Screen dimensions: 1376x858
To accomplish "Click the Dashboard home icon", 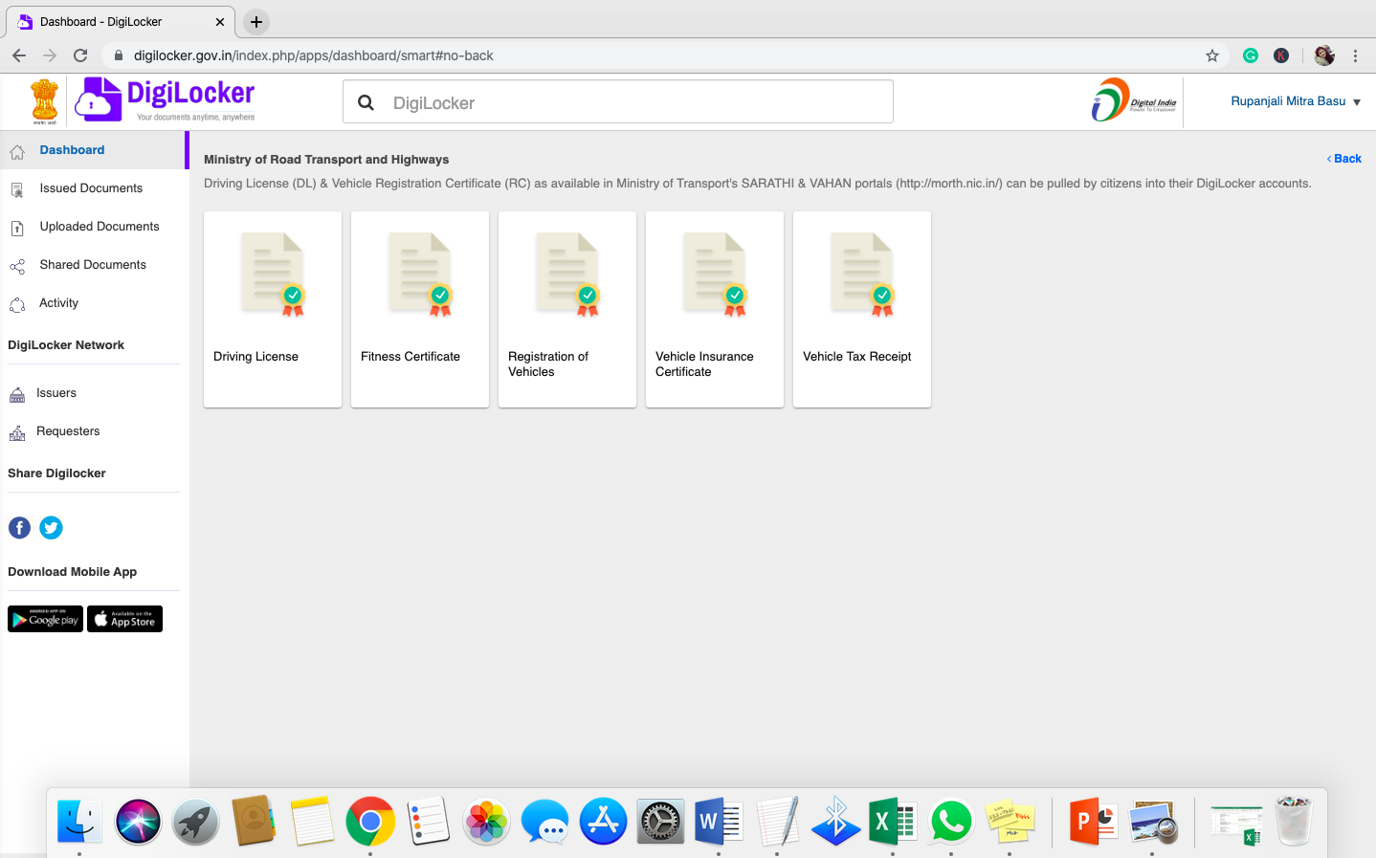I will (x=17, y=152).
